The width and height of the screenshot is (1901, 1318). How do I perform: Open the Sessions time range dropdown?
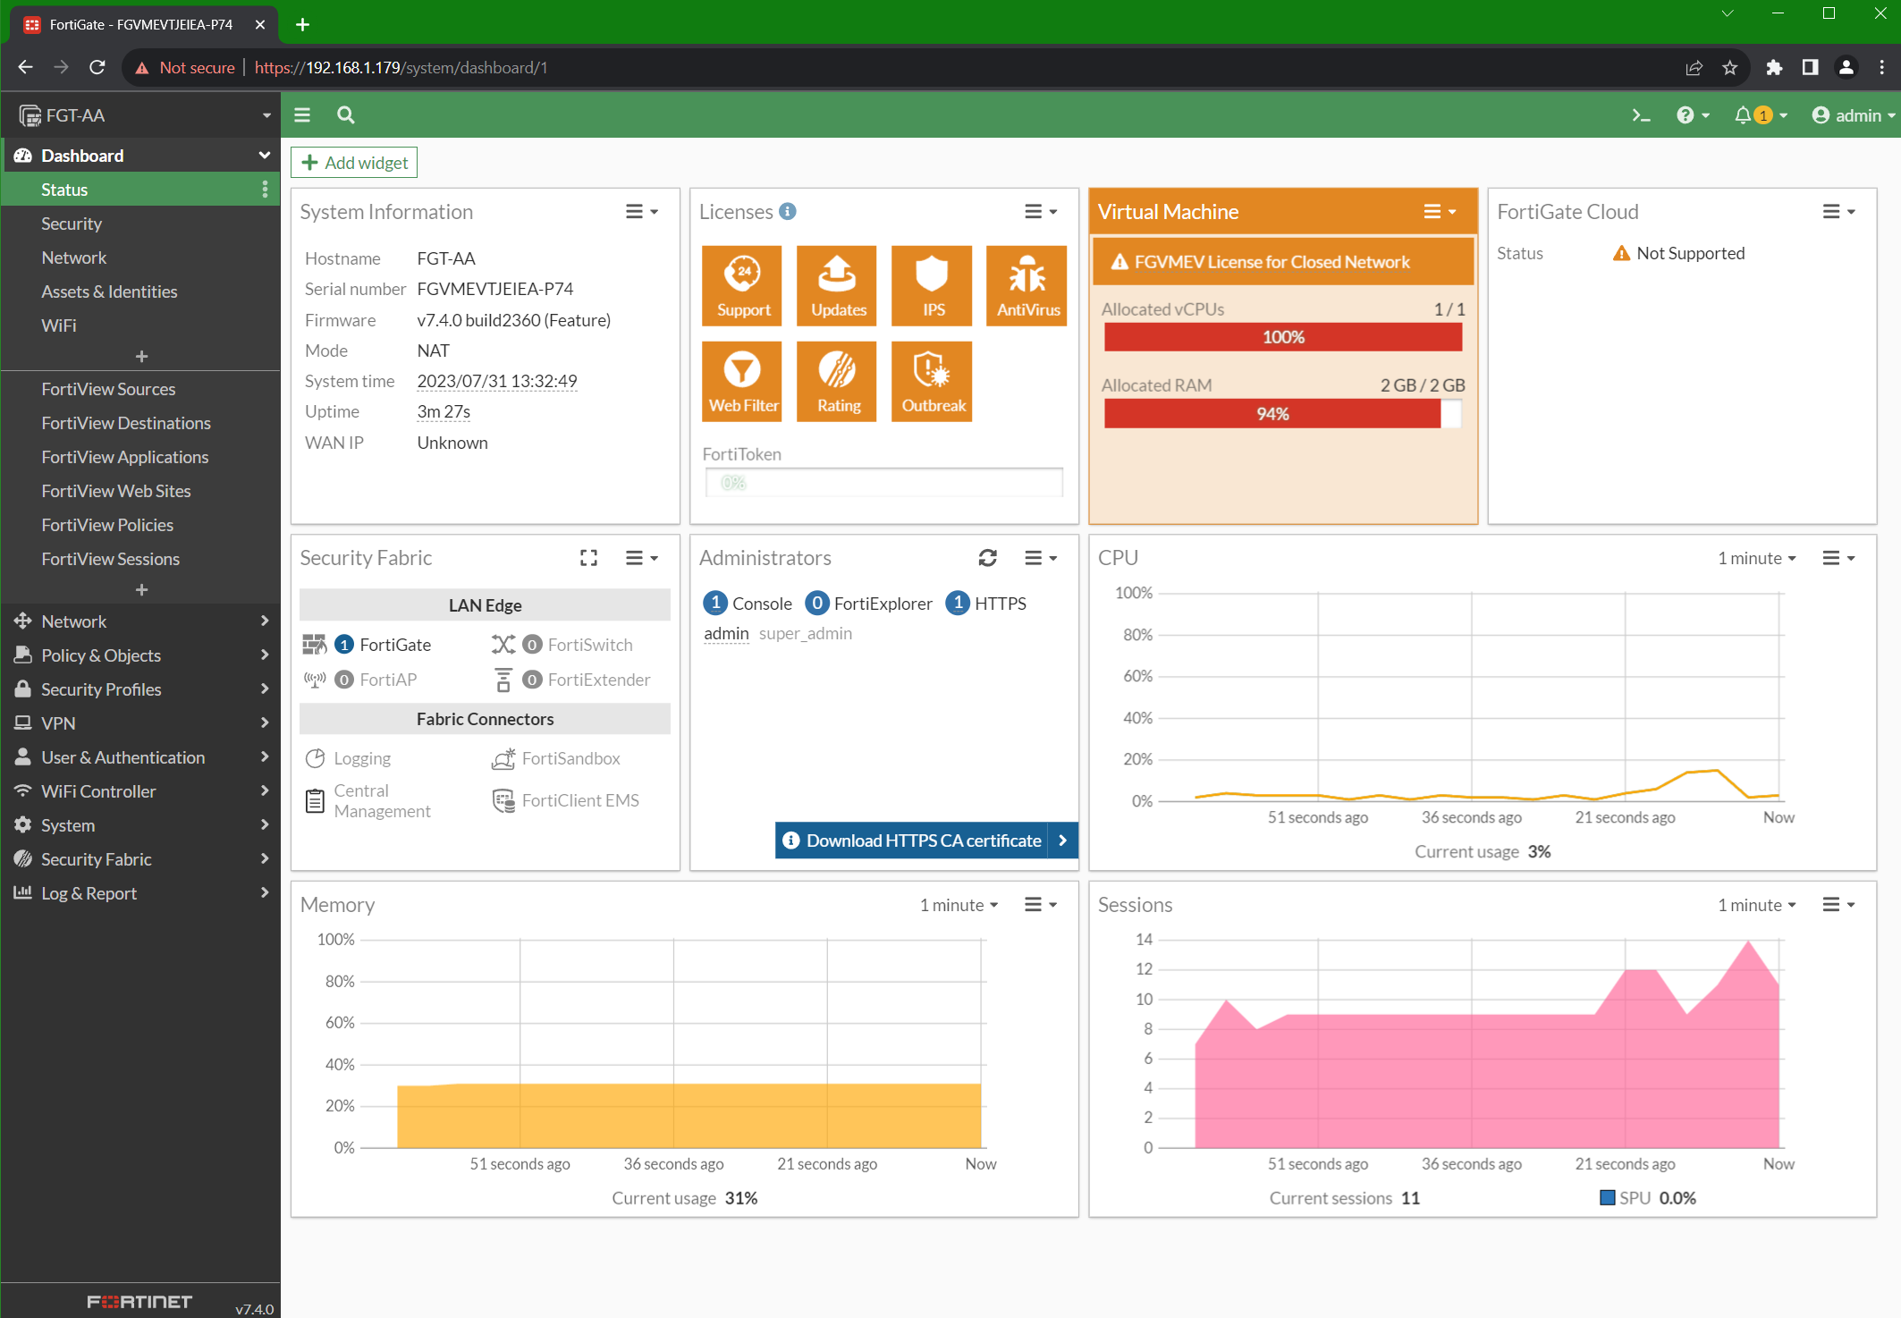pyautogui.click(x=1756, y=905)
